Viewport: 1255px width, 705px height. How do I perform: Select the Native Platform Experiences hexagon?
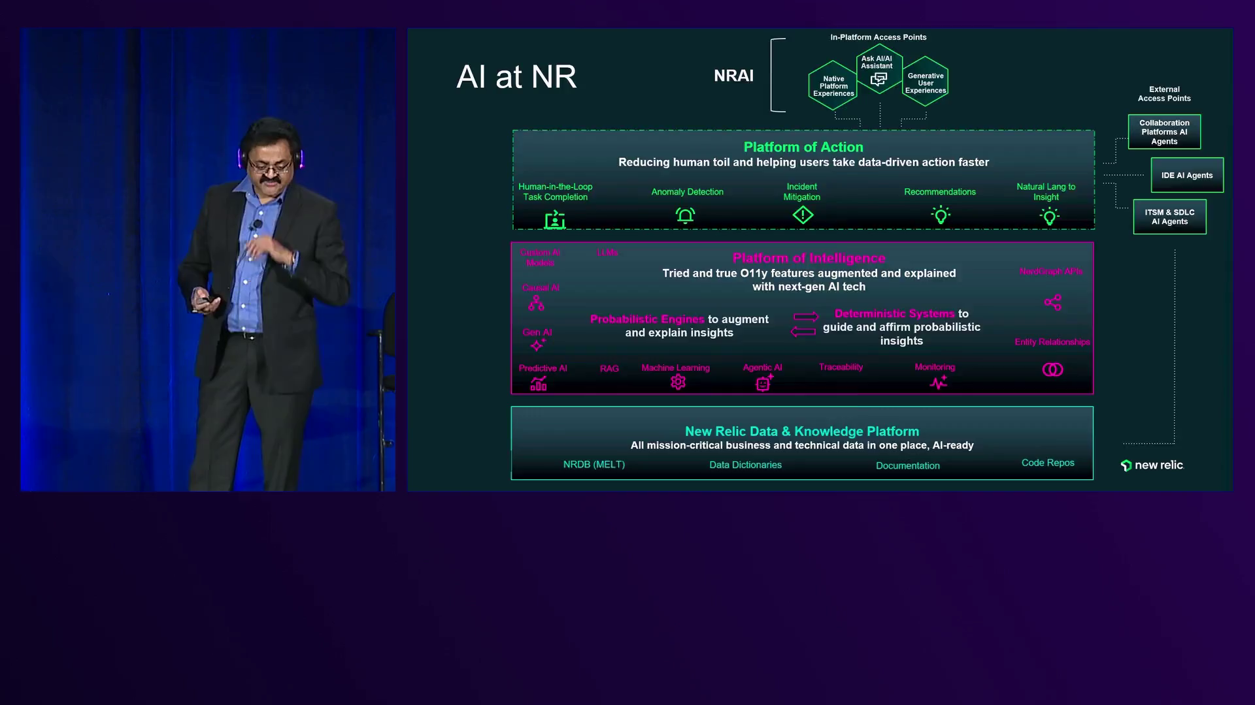[x=833, y=86]
